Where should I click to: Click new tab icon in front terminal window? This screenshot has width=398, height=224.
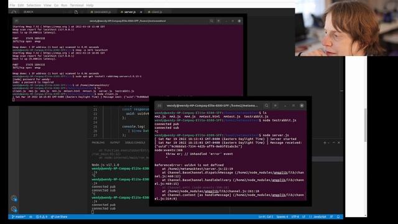coord(159,106)
